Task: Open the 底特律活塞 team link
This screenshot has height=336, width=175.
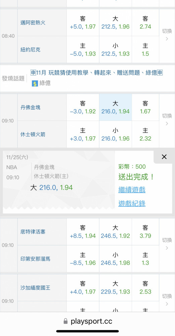Action: click(33, 232)
